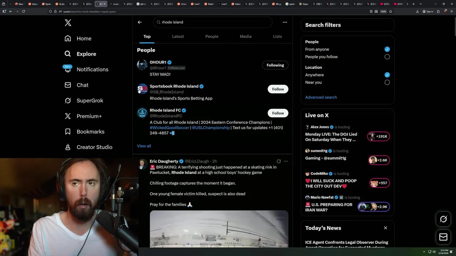Viewport: 456px width, 256px height.
Task: Open Home from the sidebar
Action: pos(78,38)
